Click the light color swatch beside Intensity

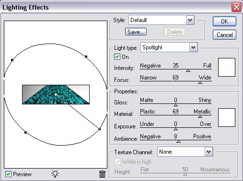pos(227,67)
